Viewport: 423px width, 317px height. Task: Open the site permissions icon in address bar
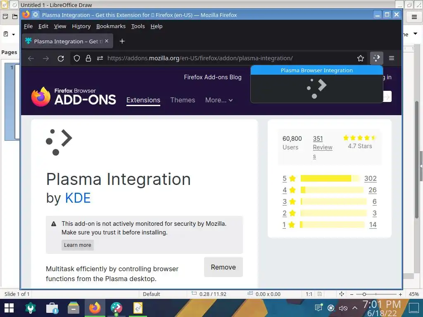coord(100,58)
